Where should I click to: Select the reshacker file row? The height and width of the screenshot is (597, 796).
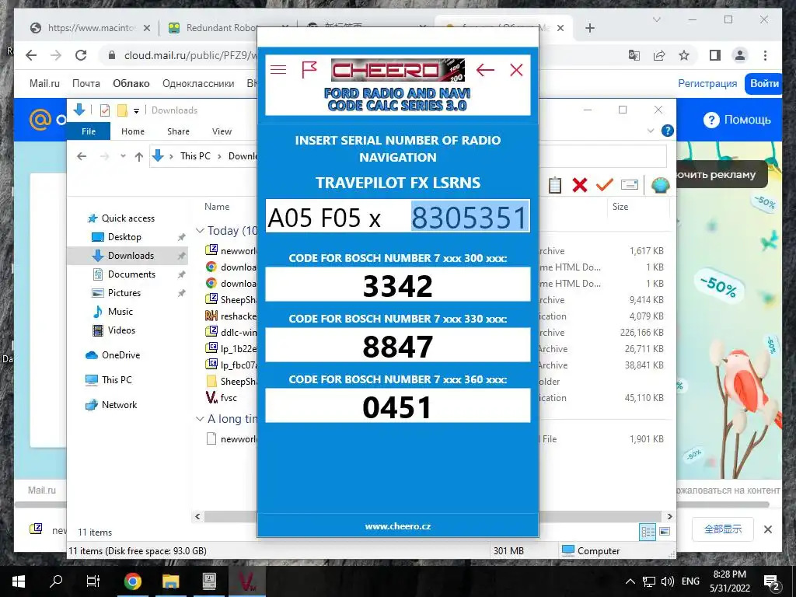pos(238,316)
